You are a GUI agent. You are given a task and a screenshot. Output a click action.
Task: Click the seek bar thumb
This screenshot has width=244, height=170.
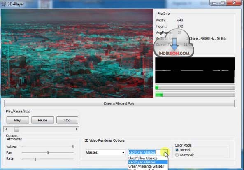(16, 129)
